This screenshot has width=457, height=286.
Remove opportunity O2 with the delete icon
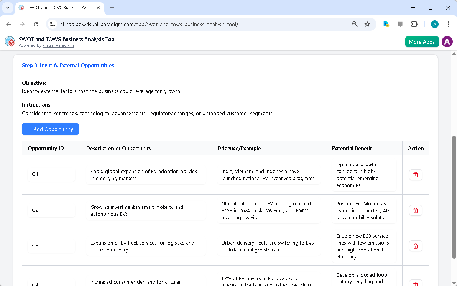[x=416, y=210]
